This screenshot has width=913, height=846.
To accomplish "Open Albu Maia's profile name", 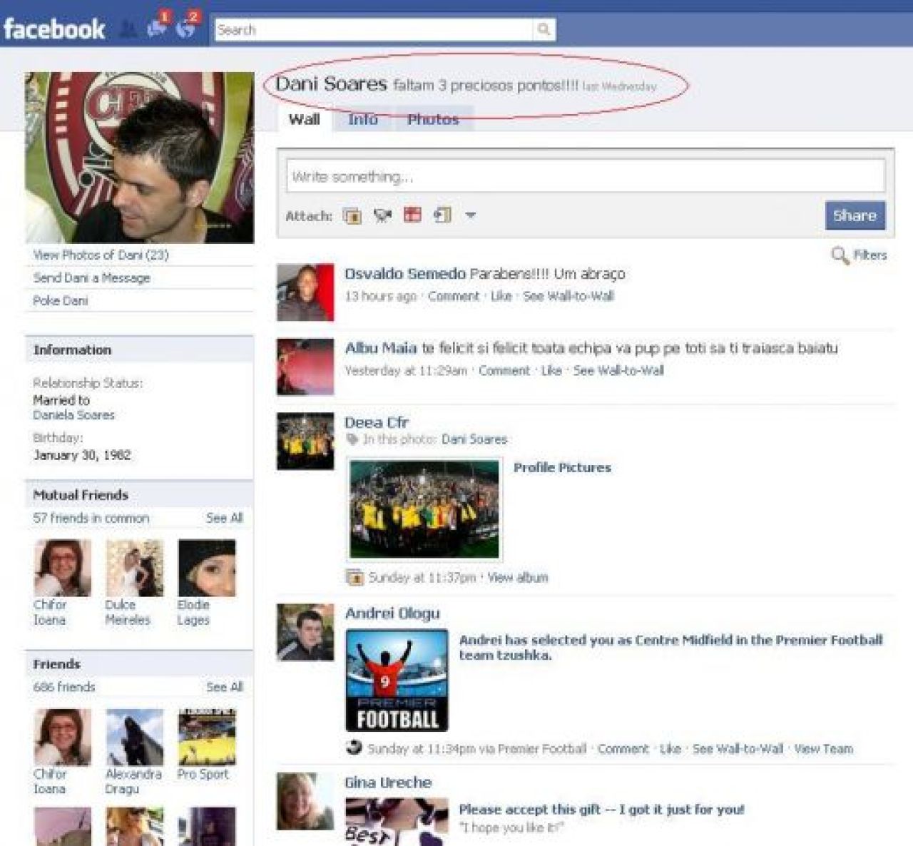I will [x=381, y=348].
